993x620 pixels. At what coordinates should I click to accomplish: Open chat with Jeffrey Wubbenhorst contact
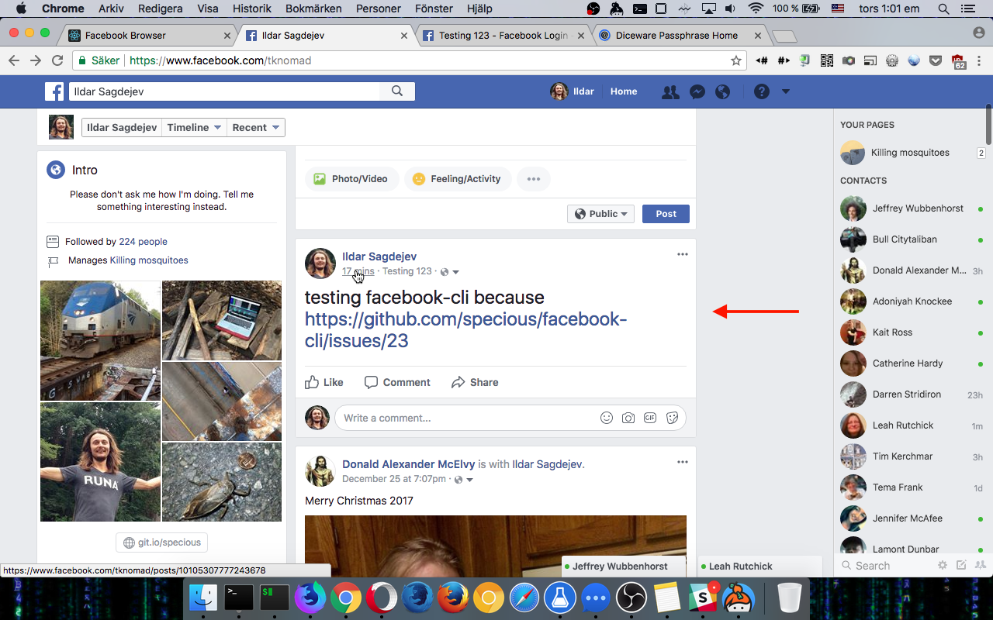912,208
